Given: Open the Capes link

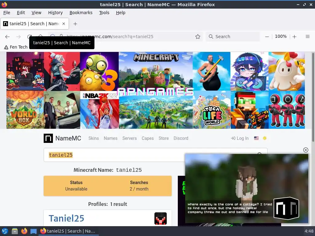Looking at the screenshot, I should click(148, 138).
